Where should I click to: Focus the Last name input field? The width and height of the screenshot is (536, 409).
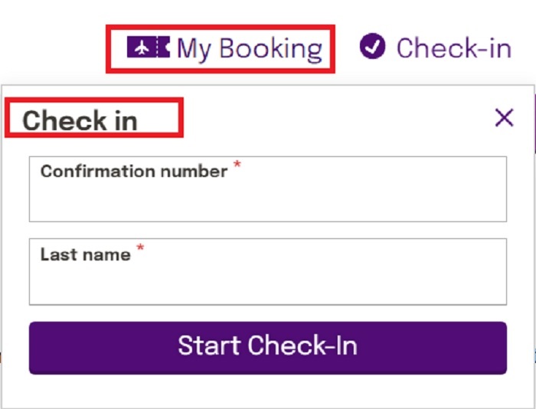[x=268, y=272]
